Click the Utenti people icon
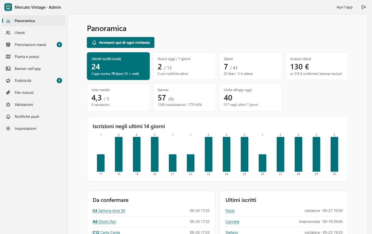 [8, 33]
